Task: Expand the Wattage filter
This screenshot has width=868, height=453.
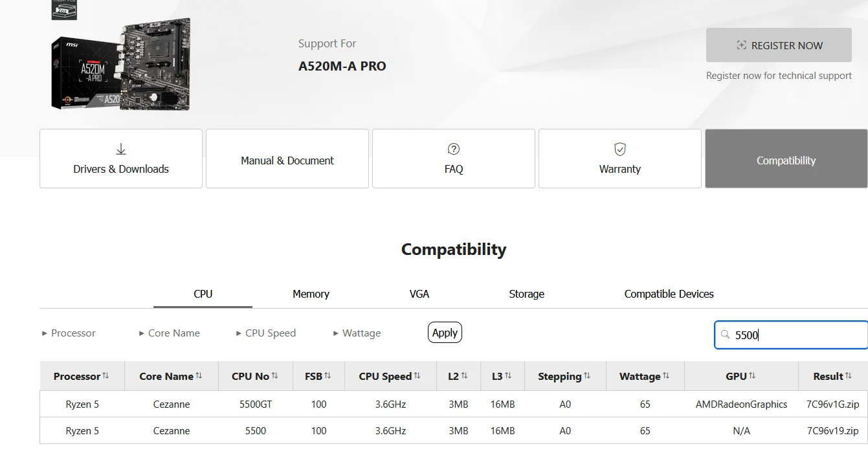Action: point(357,333)
